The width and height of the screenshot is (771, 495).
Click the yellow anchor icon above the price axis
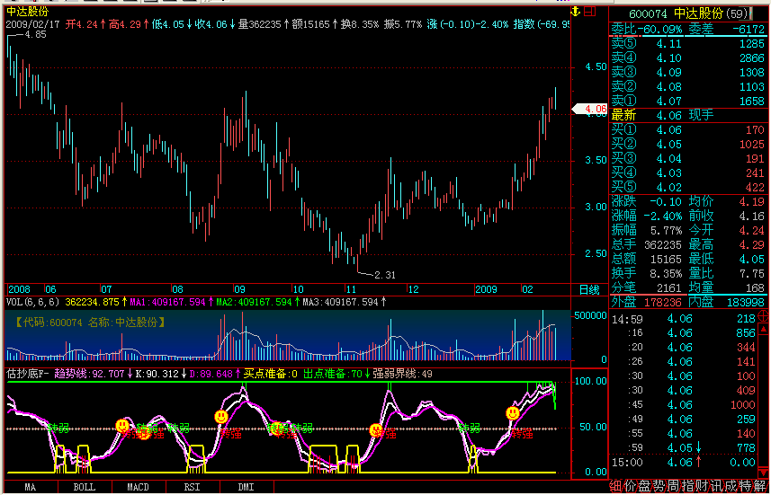click(575, 12)
